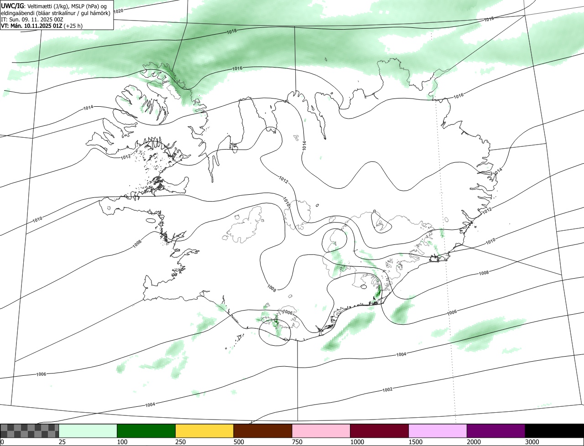Pick the dark maroon 1000–1500 legend swatch
Image resolution: width=584 pixels, height=446 pixels.
click(x=379, y=431)
